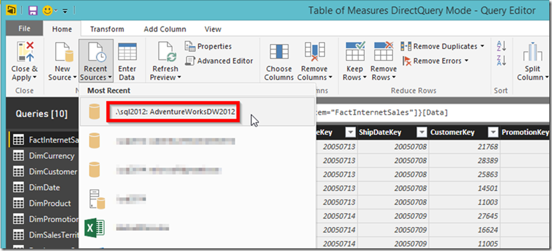Open the View ribbon tab
The width and height of the screenshot is (552, 251).
coord(213,29)
